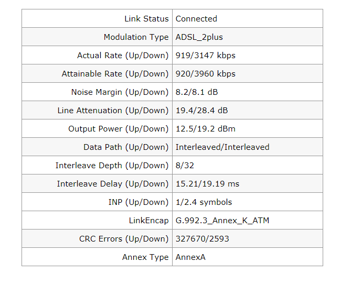Image resolution: width=351 pixels, height=284 pixels.
Task: Click the CRC Errors value 327670/2593
Action: click(202, 239)
